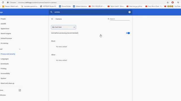181x101 pixels.
Task: Bookmark this page with the star icon
Action: coord(168,3)
